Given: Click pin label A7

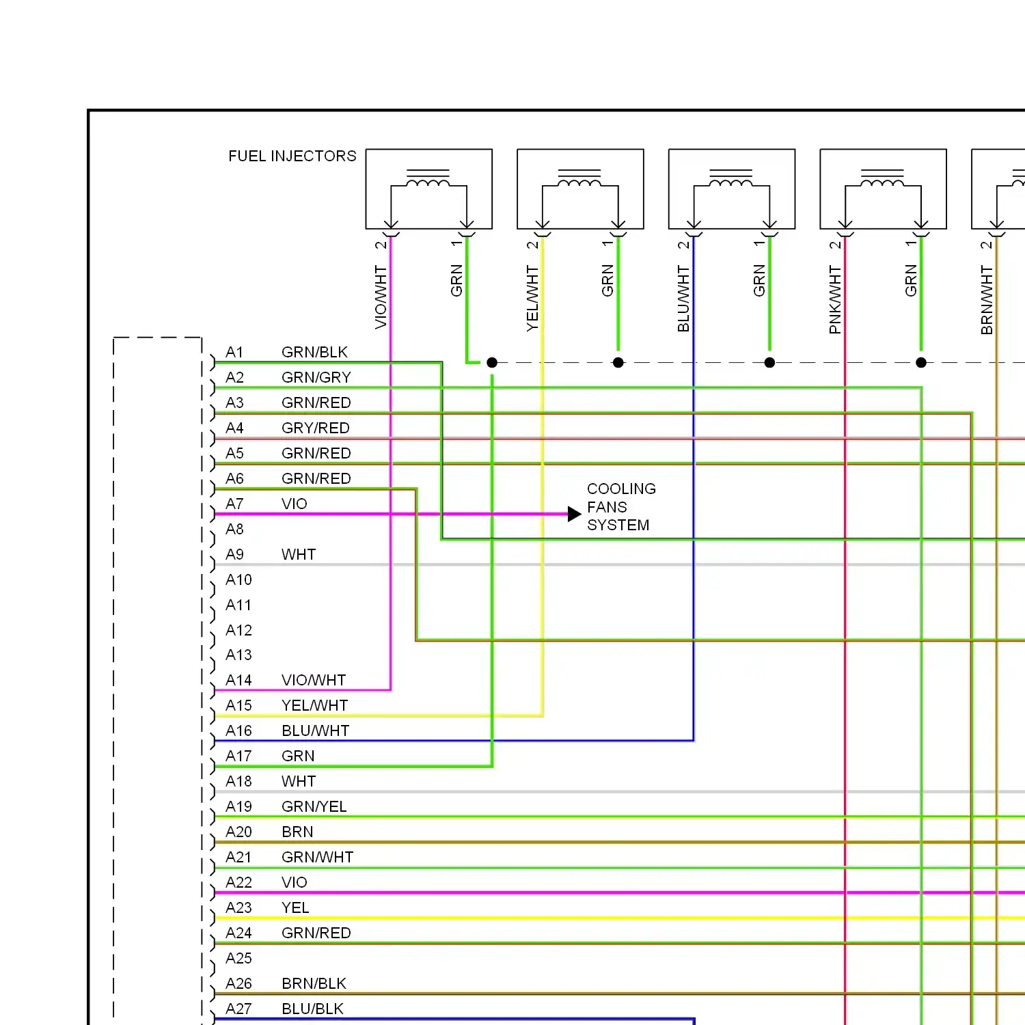Looking at the screenshot, I should 234,504.
